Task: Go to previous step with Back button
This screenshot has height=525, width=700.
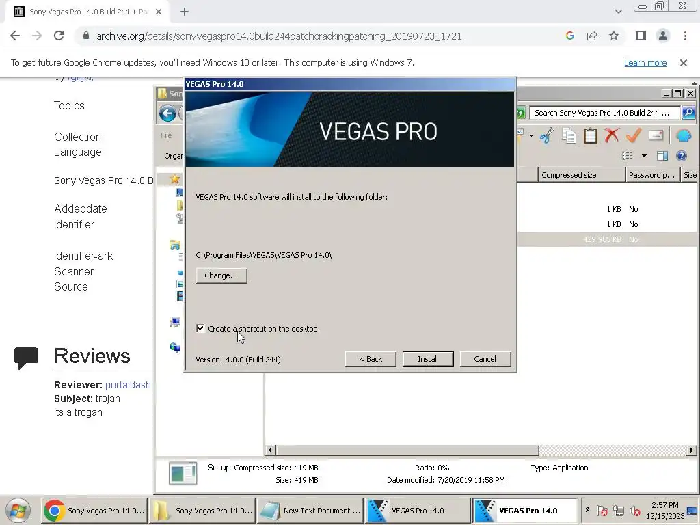Action: (371, 359)
